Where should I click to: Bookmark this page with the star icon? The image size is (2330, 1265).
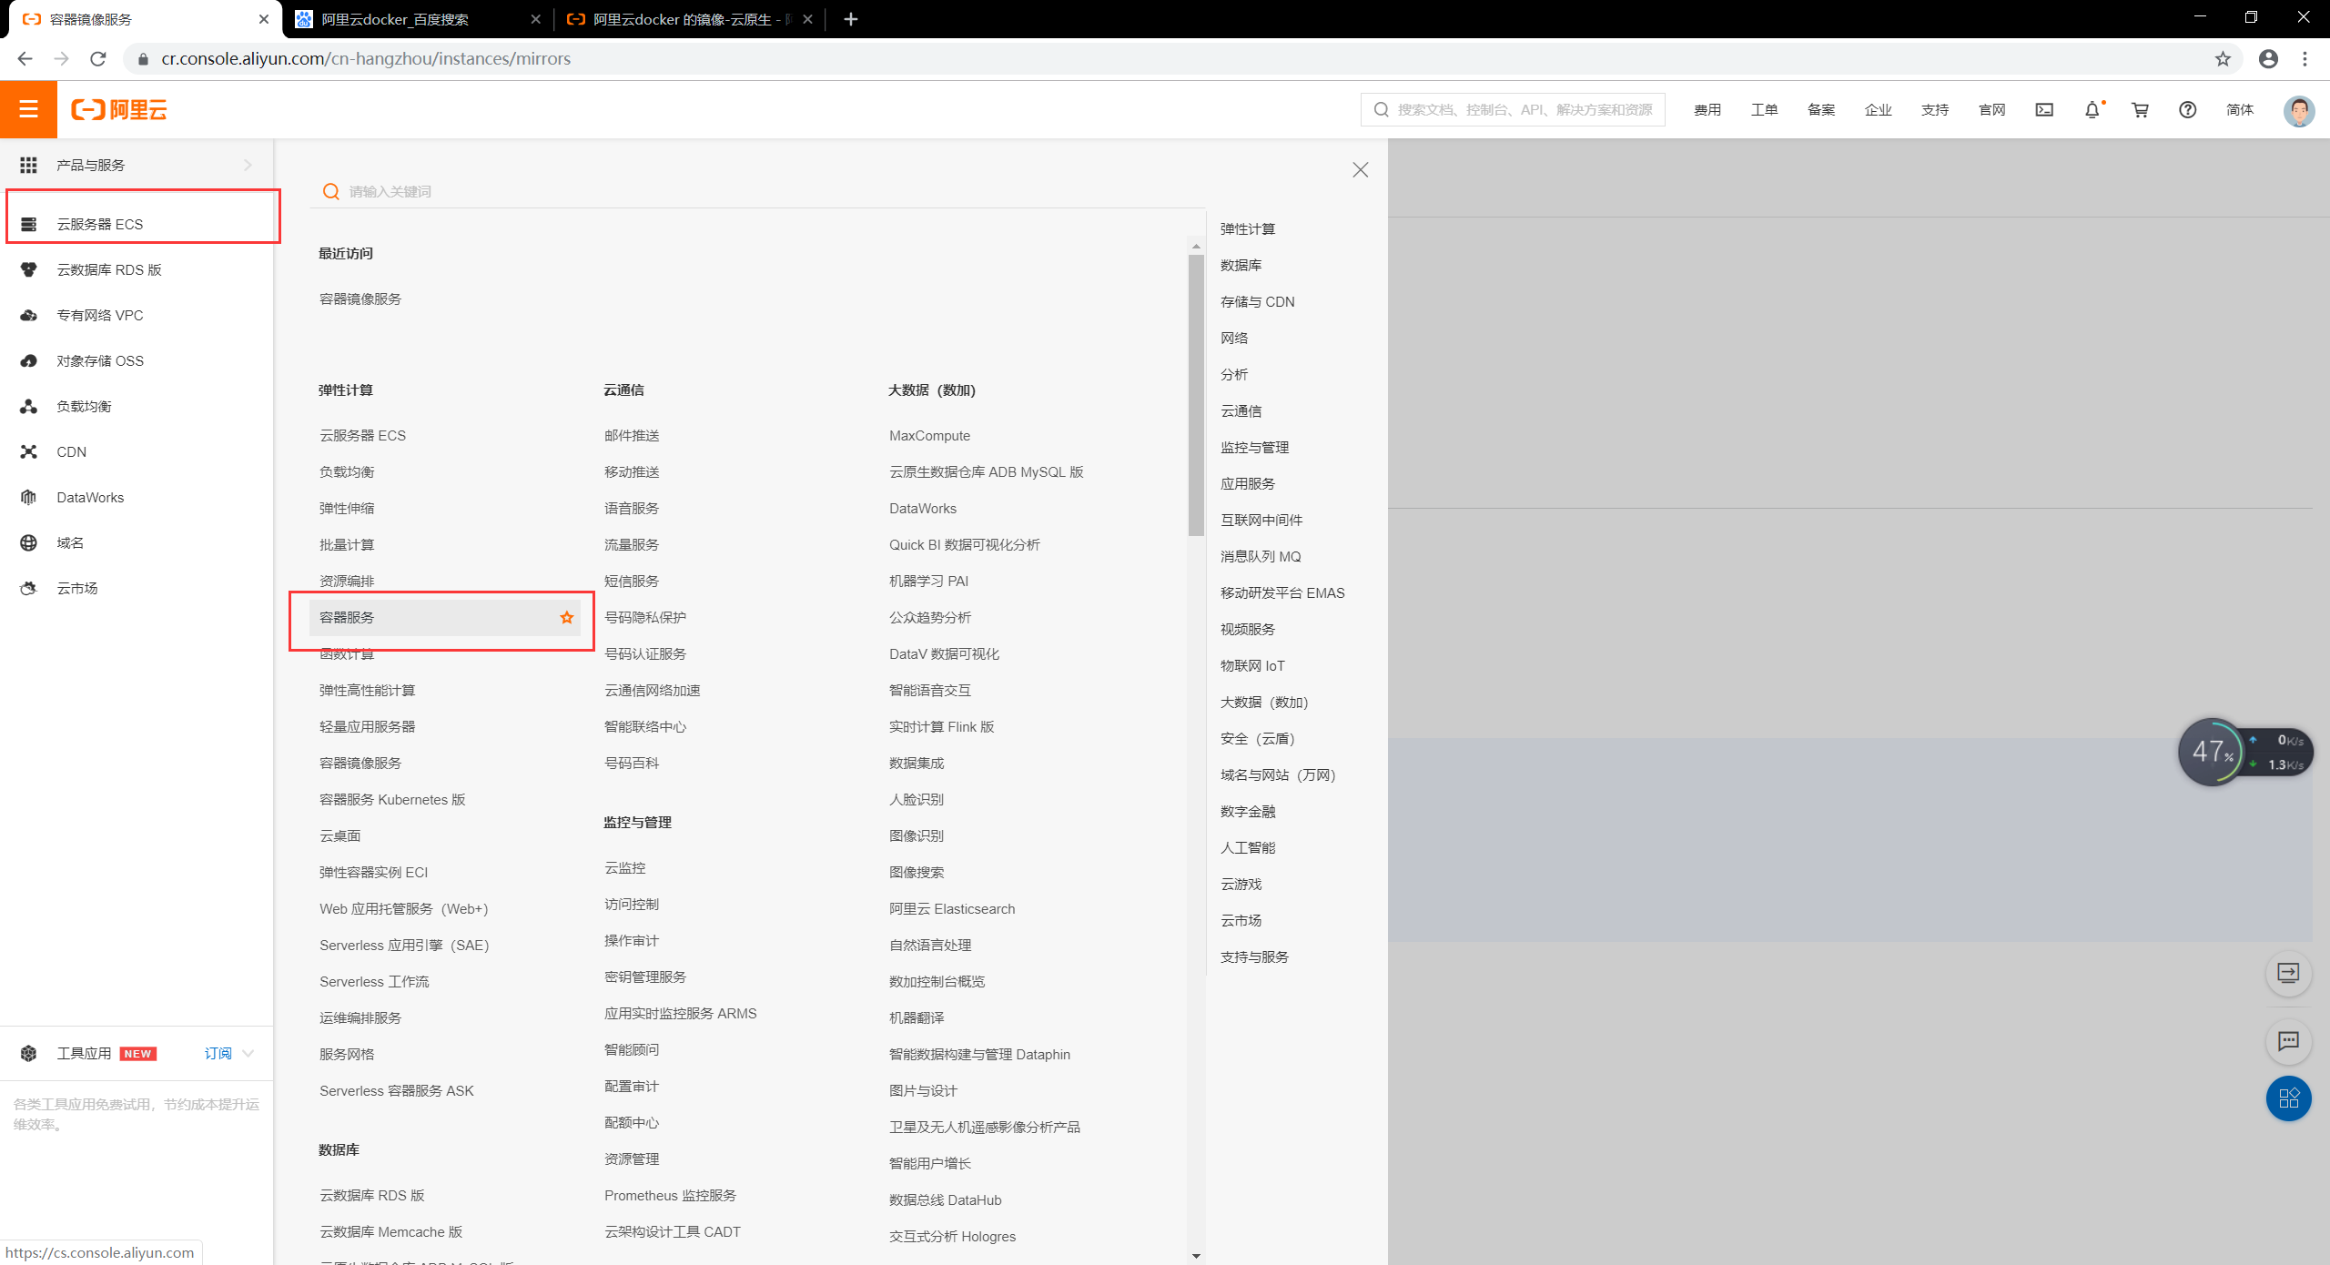[2223, 58]
